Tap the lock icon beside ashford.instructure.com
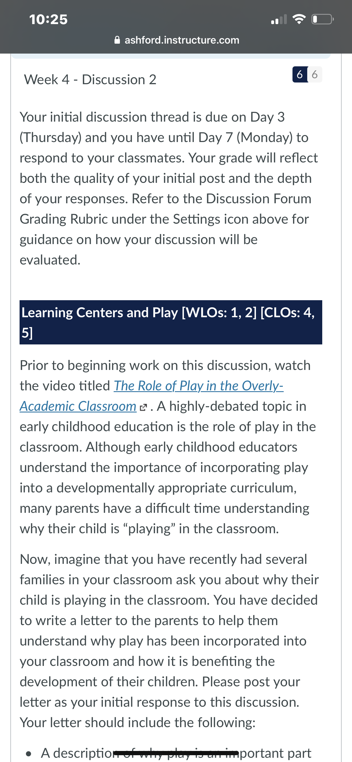The height and width of the screenshot is (762, 352). point(117,40)
